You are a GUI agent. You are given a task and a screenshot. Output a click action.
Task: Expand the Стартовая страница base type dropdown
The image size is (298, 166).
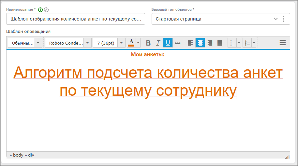[276, 19]
